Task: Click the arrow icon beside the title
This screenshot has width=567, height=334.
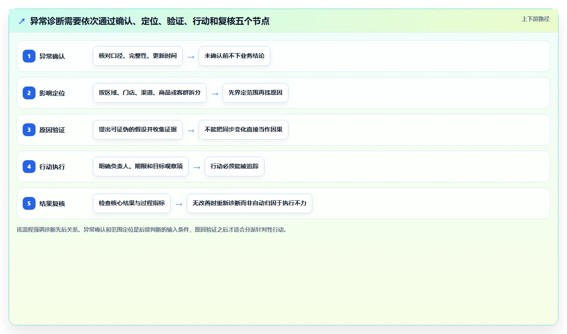Action: pyautogui.click(x=22, y=21)
